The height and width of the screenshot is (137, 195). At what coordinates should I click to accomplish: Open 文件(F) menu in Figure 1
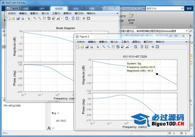click(12, 13)
